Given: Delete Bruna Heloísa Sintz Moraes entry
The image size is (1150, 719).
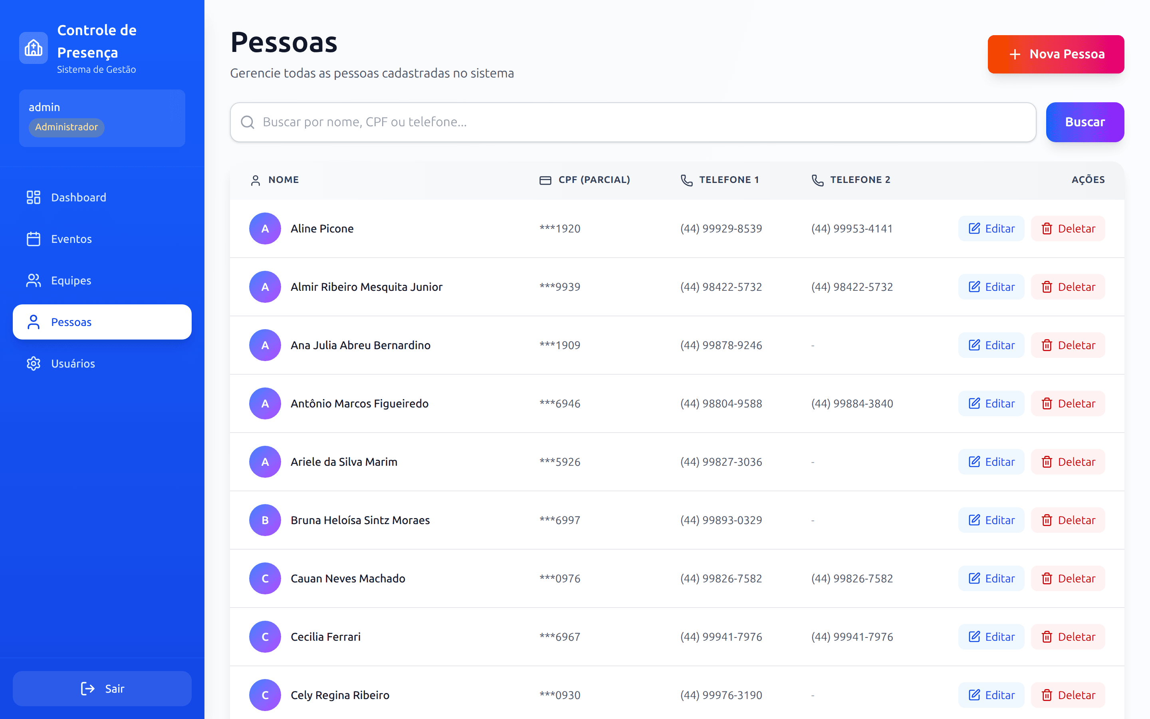Looking at the screenshot, I should point(1068,520).
